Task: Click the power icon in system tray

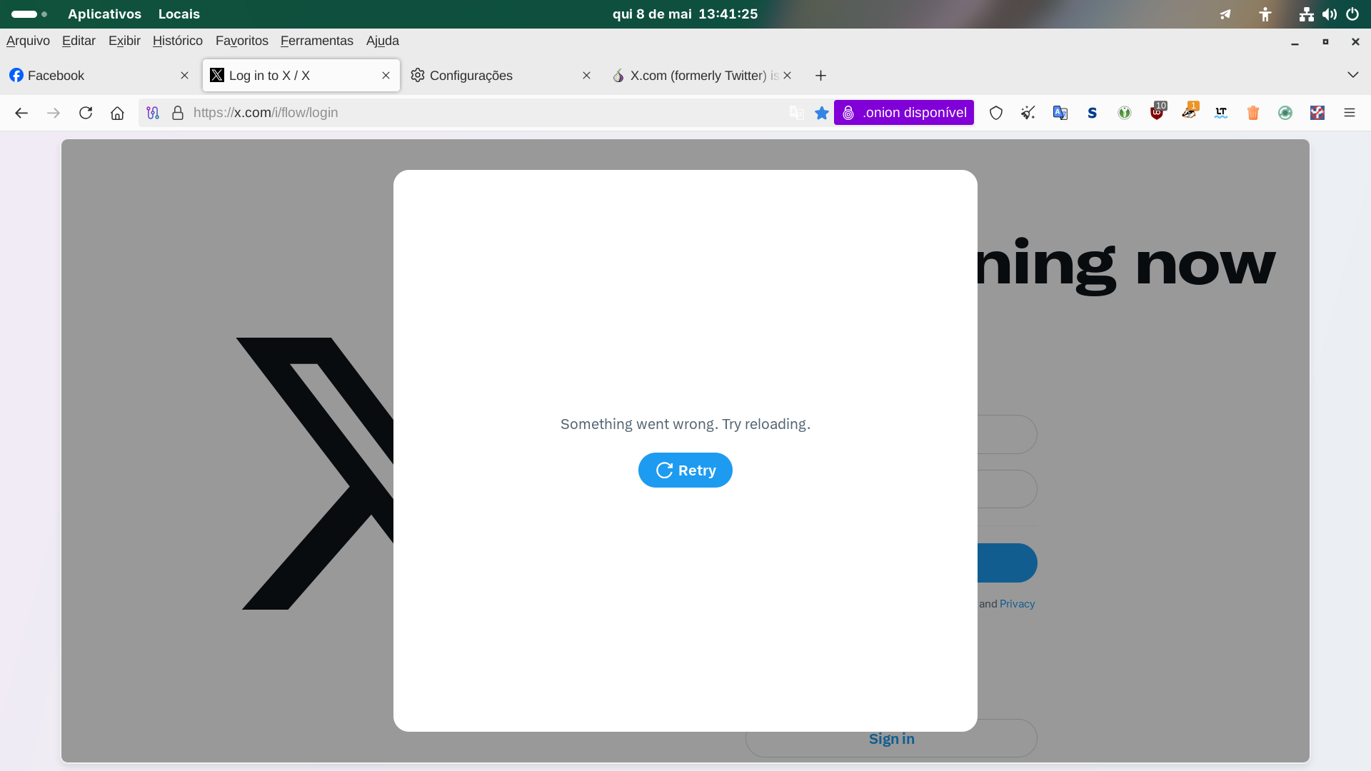Action: pyautogui.click(x=1352, y=14)
